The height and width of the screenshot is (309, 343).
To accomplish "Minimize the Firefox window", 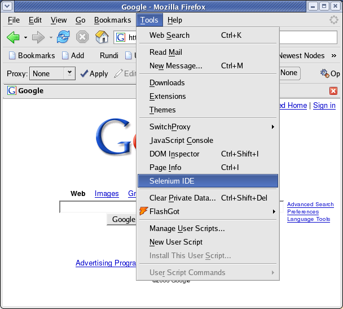I will tap(313, 6).
